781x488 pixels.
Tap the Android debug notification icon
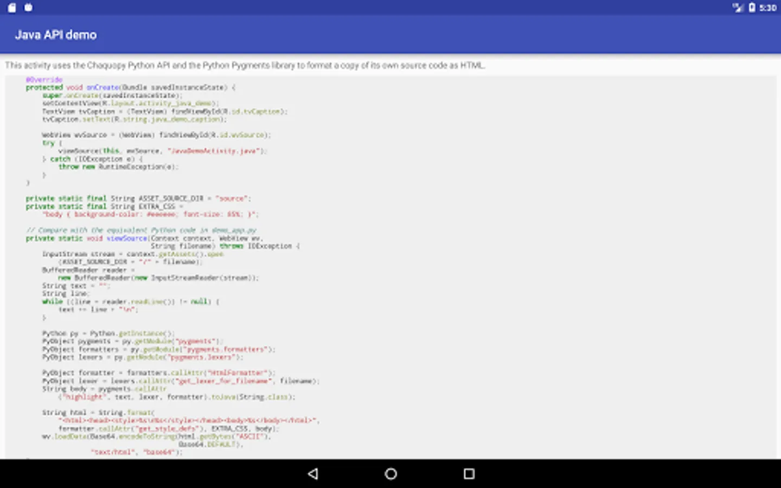tap(29, 8)
